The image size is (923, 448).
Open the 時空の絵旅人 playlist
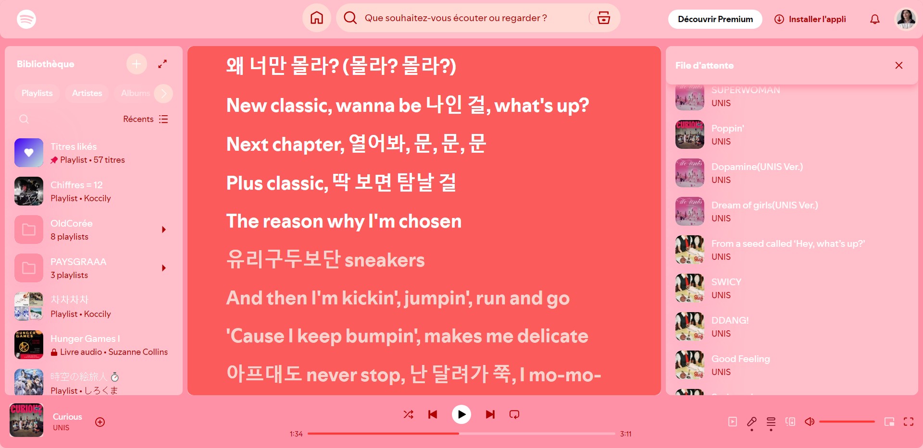[x=94, y=383]
